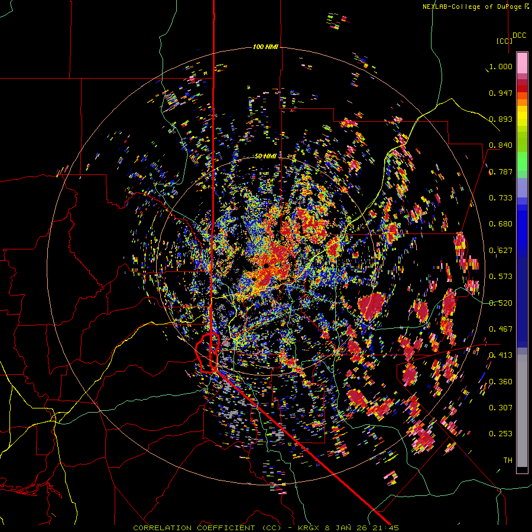Click the 21:45 timestamp in the footer
Viewport: 532px width, 532px height.
(x=385, y=528)
